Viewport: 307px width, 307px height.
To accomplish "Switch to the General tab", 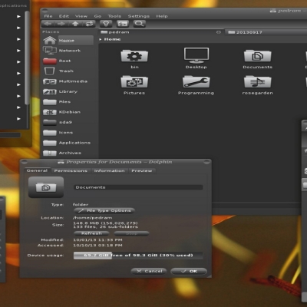I will 37,170.
